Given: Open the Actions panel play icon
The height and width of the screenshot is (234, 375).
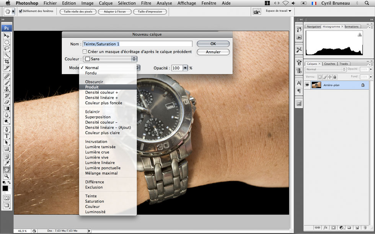Looking at the screenshot, I should coord(299,37).
